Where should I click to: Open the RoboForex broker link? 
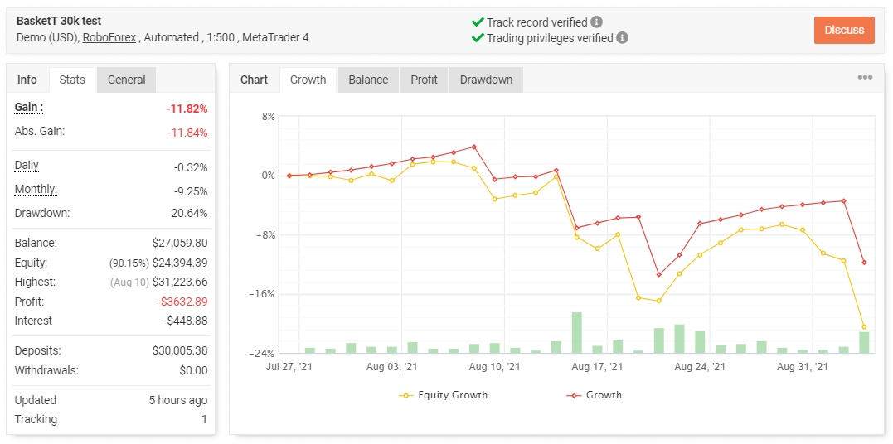[109, 37]
